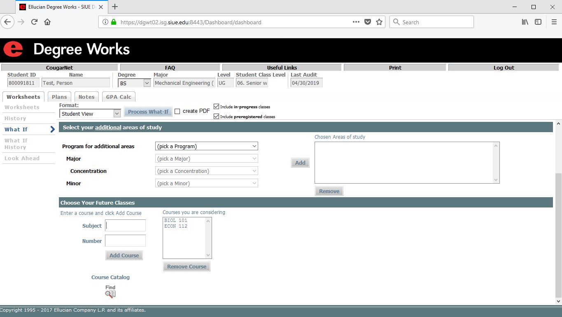The image size is (562, 317).
Task: Click into the Subject input field
Action: 125,226
